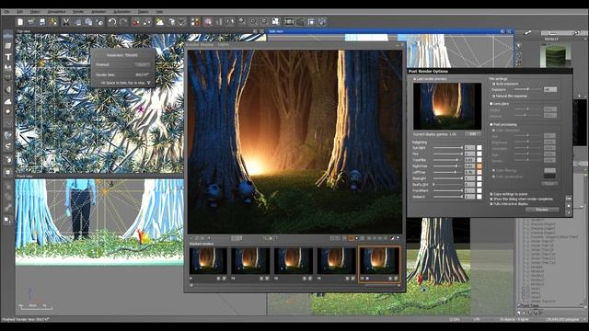
Task: Select the cloud tool in left toolbar
Action: (8, 101)
